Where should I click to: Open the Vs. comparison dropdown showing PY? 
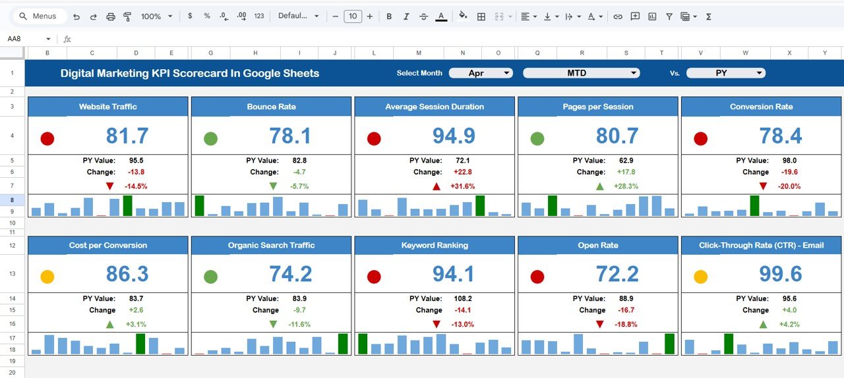click(725, 73)
